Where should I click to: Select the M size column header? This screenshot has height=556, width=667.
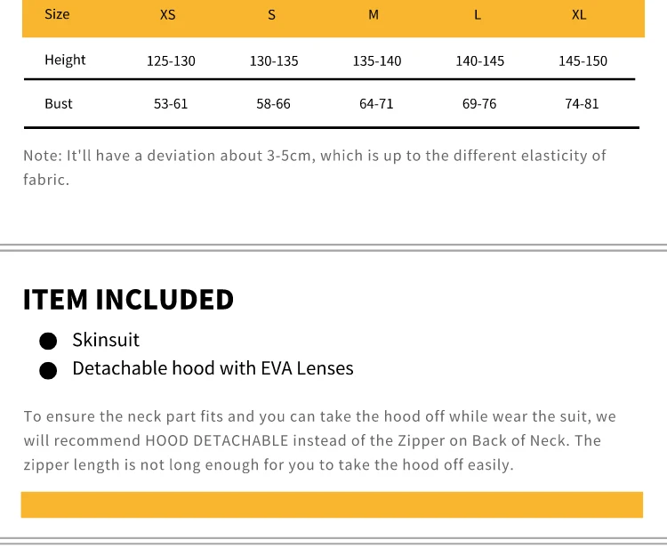(x=374, y=15)
